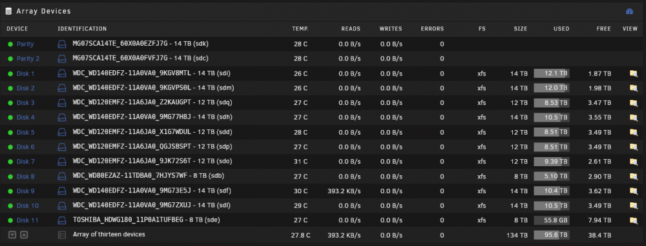Open the Disk 2 settings link
Image resolution: width=646 pixels, height=246 pixels.
click(26, 88)
